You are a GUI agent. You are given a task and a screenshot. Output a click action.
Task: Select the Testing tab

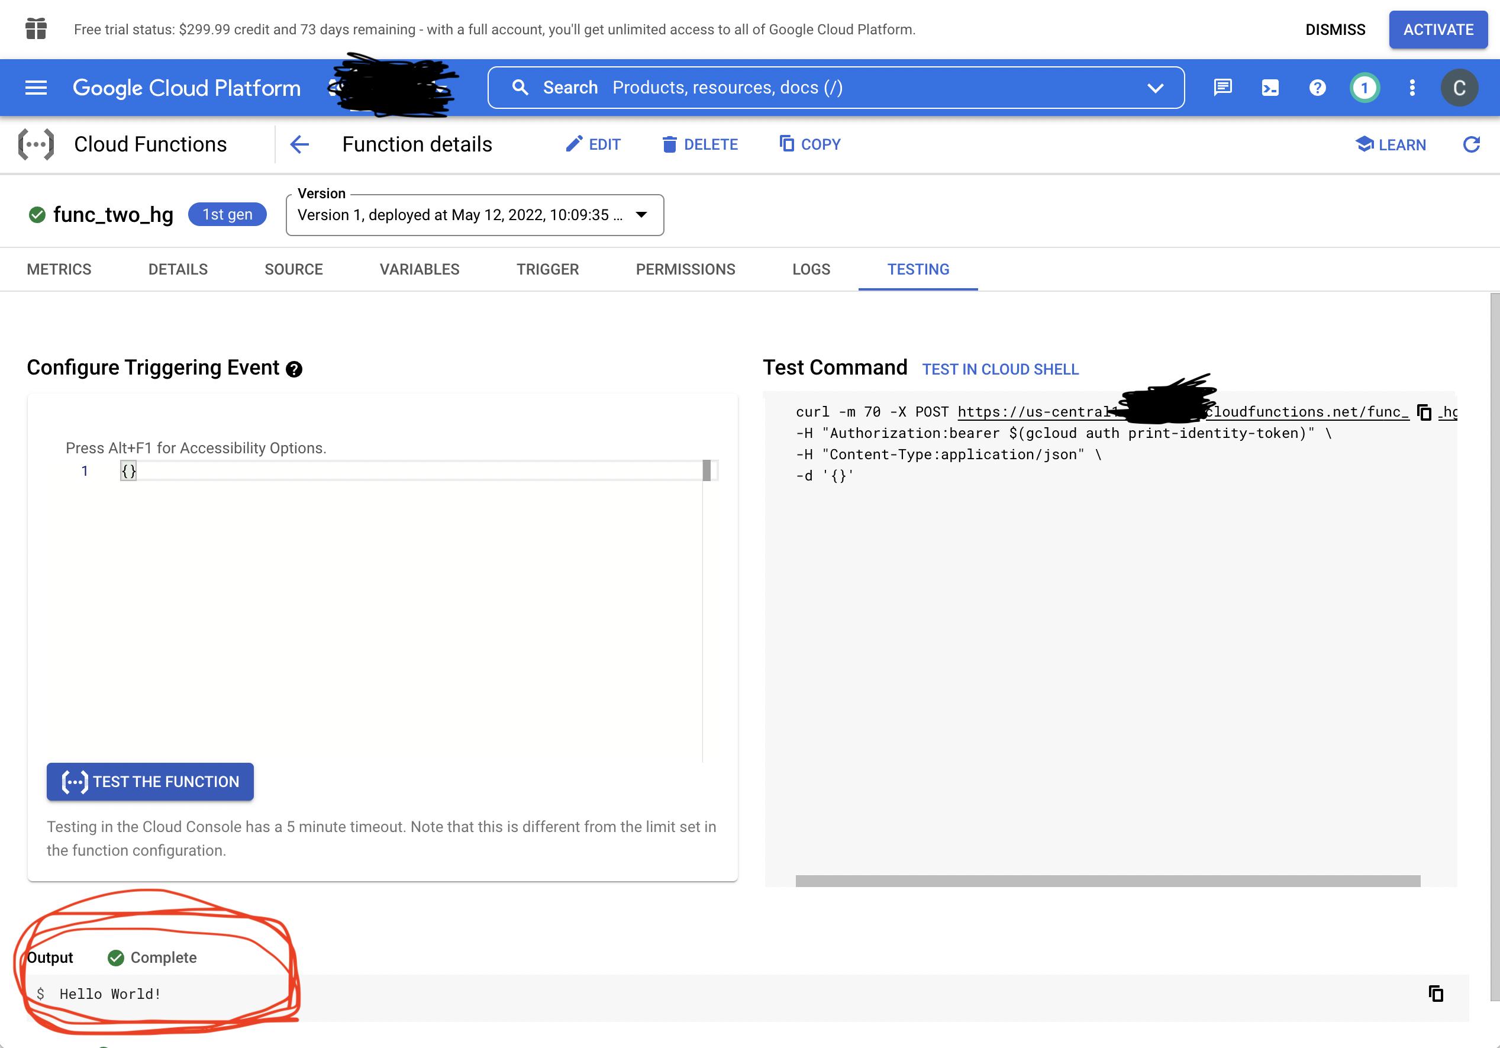tap(918, 269)
